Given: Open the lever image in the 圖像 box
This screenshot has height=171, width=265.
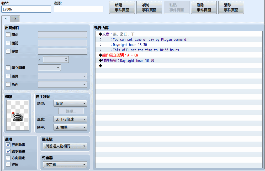Looking at the screenshot, I should pyautogui.click(x=18, y=115).
